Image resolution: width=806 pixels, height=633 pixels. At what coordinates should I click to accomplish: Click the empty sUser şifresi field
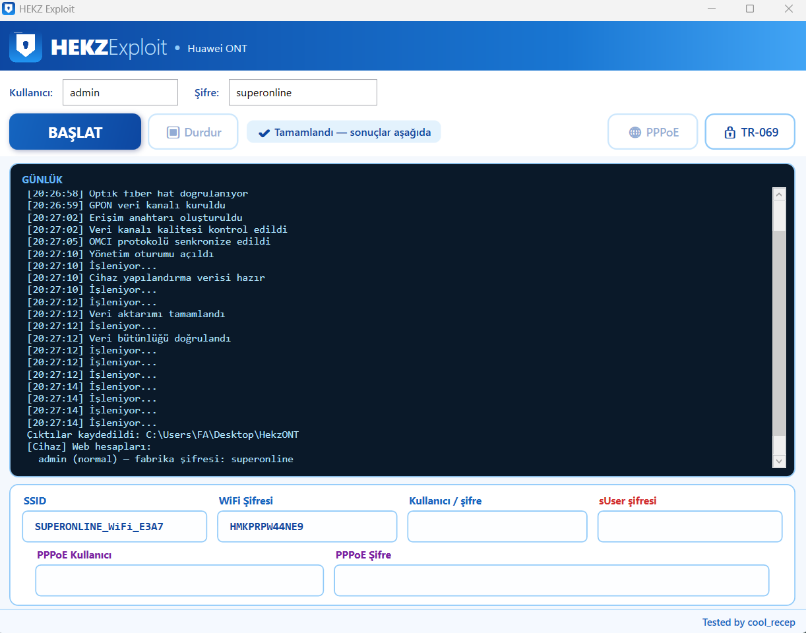pos(690,527)
